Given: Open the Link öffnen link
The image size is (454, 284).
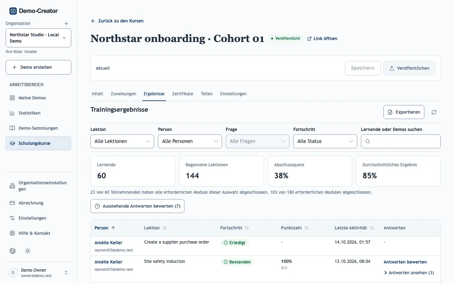Looking at the screenshot, I should (x=322, y=38).
